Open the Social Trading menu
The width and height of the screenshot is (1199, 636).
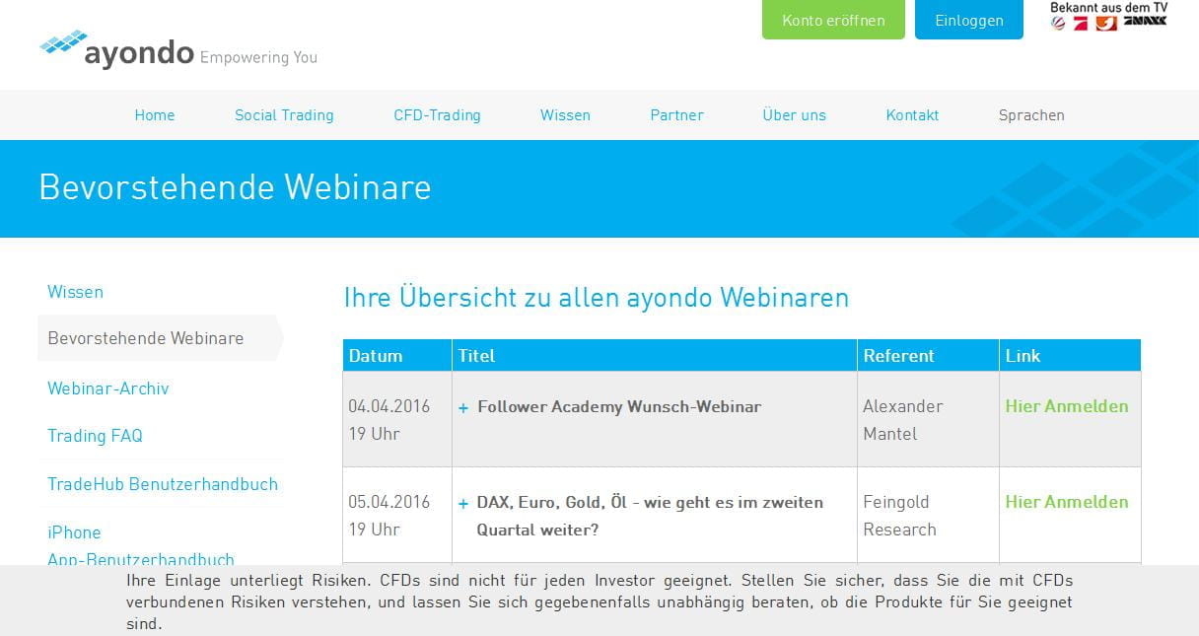pyautogui.click(x=284, y=115)
